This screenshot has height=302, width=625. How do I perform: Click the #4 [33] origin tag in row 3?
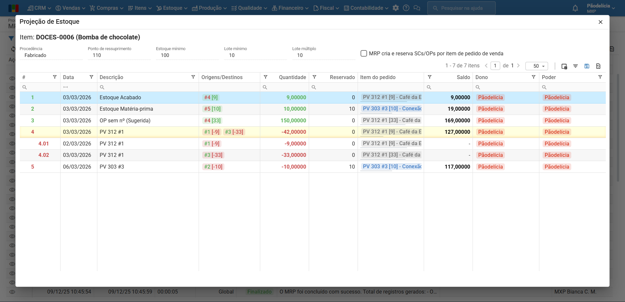[x=212, y=120]
